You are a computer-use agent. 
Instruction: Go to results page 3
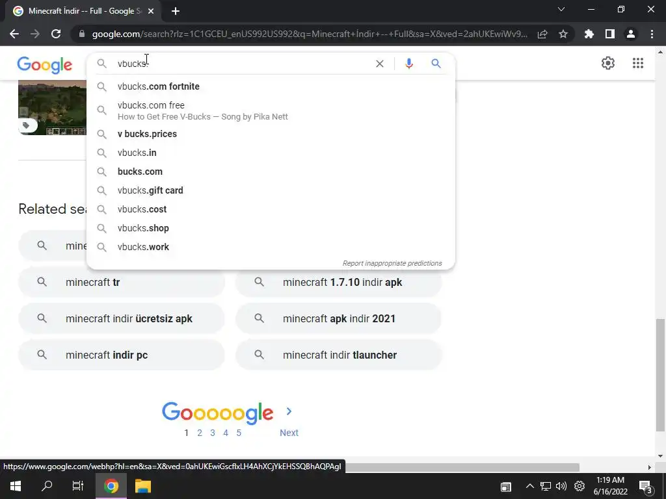(x=213, y=433)
